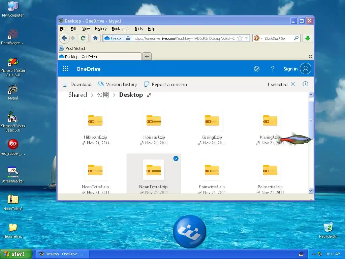The image size is (345, 259).
Task: Click the NeonTetraE.zip folder icon
Action: [95, 170]
